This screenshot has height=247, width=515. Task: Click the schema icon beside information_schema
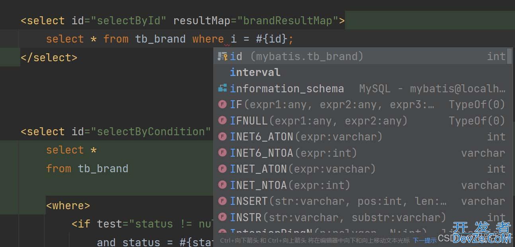(x=222, y=88)
